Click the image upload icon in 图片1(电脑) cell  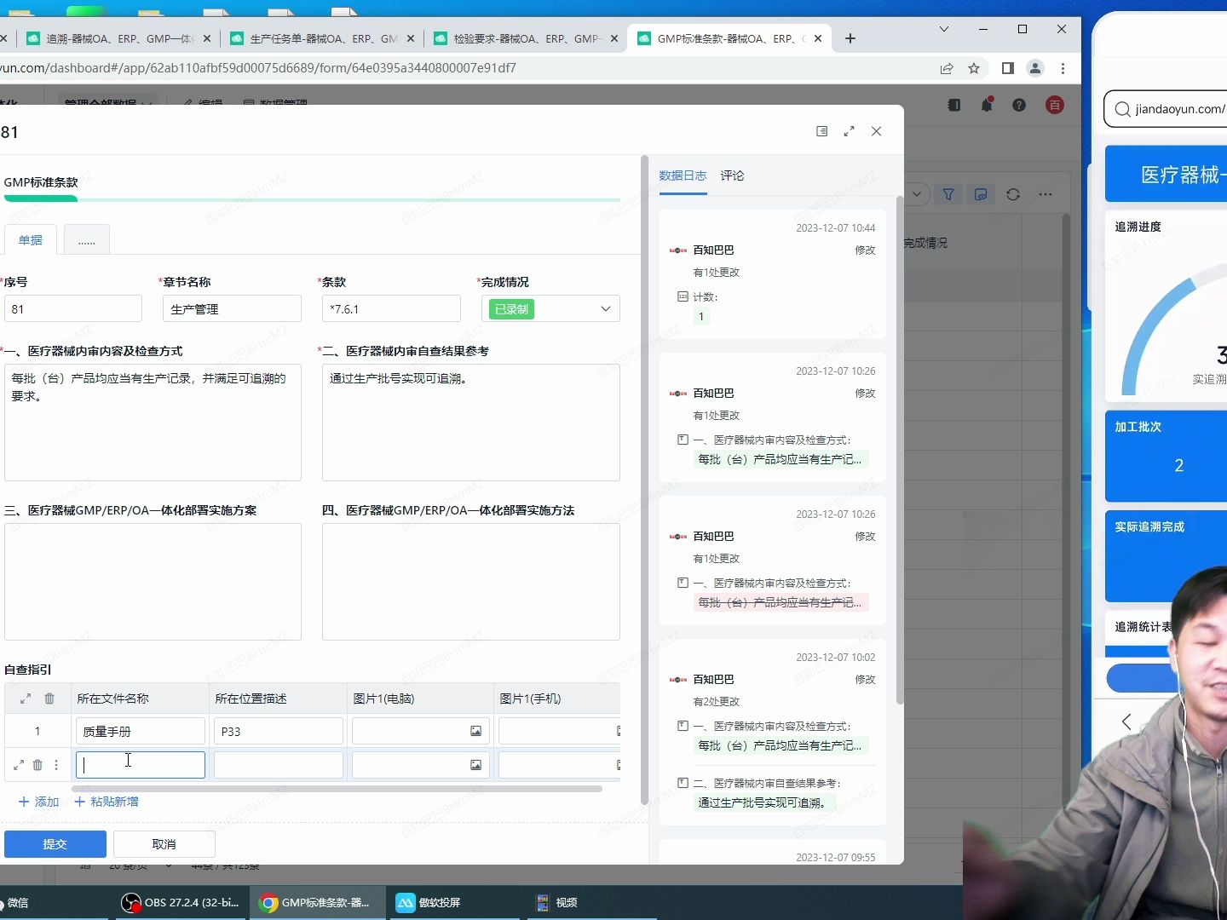[475, 731]
